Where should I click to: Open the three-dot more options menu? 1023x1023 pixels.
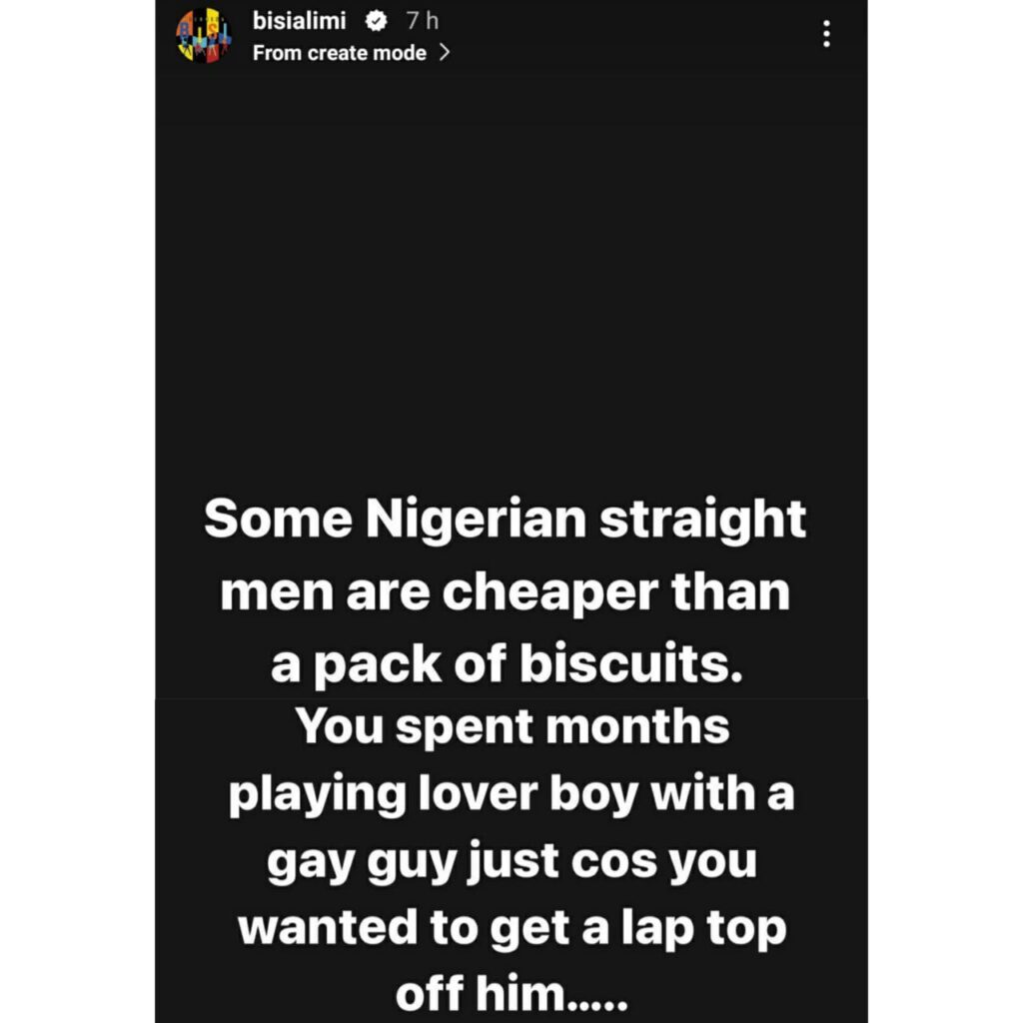point(825,35)
